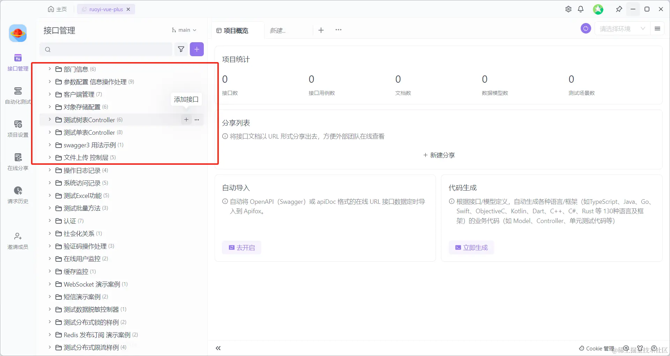Close the ruoyi-vue-plus project tab
Viewport: 670px width, 356px height.
pyautogui.click(x=128, y=9)
